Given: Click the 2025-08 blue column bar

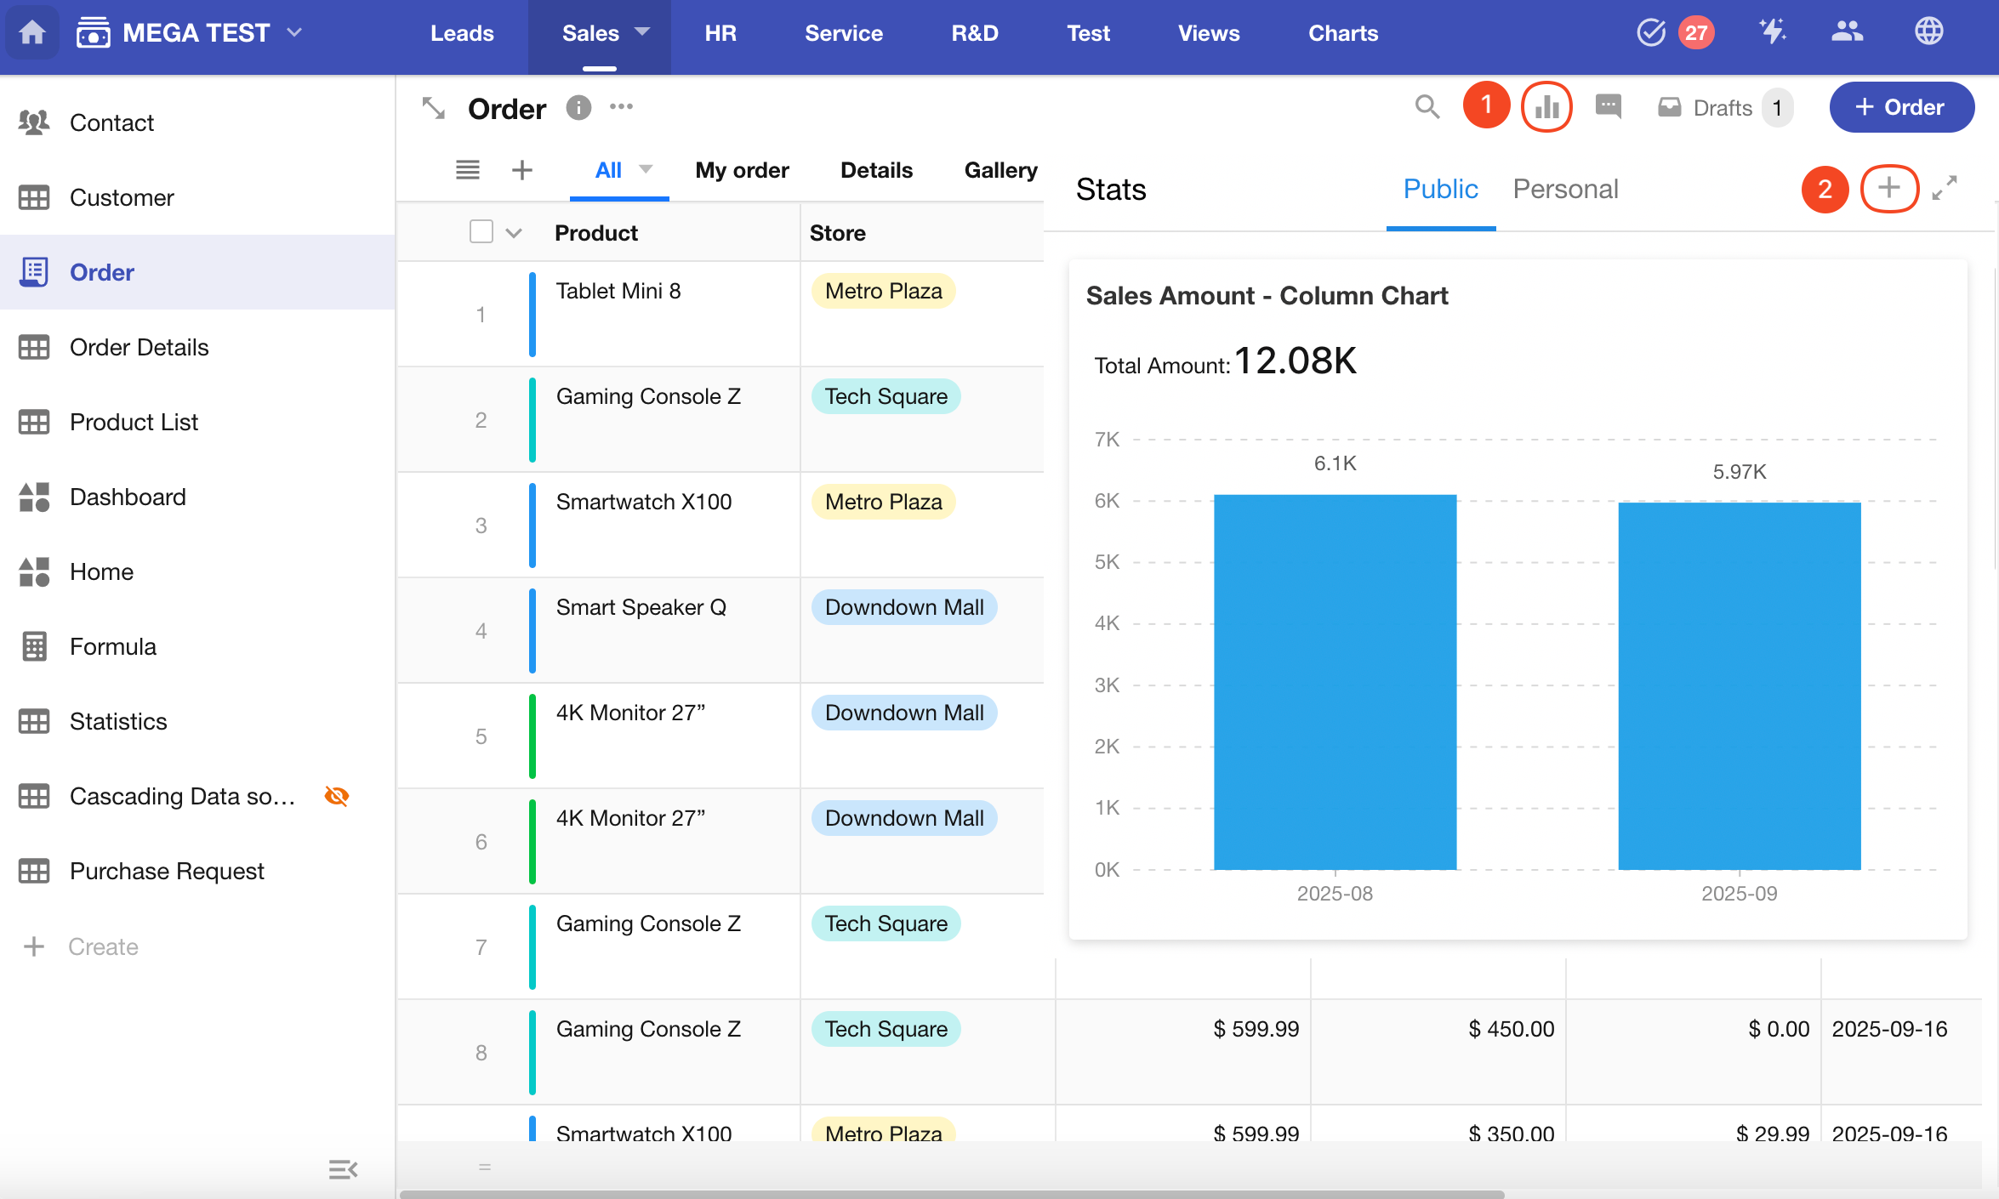Looking at the screenshot, I should point(1335,681).
